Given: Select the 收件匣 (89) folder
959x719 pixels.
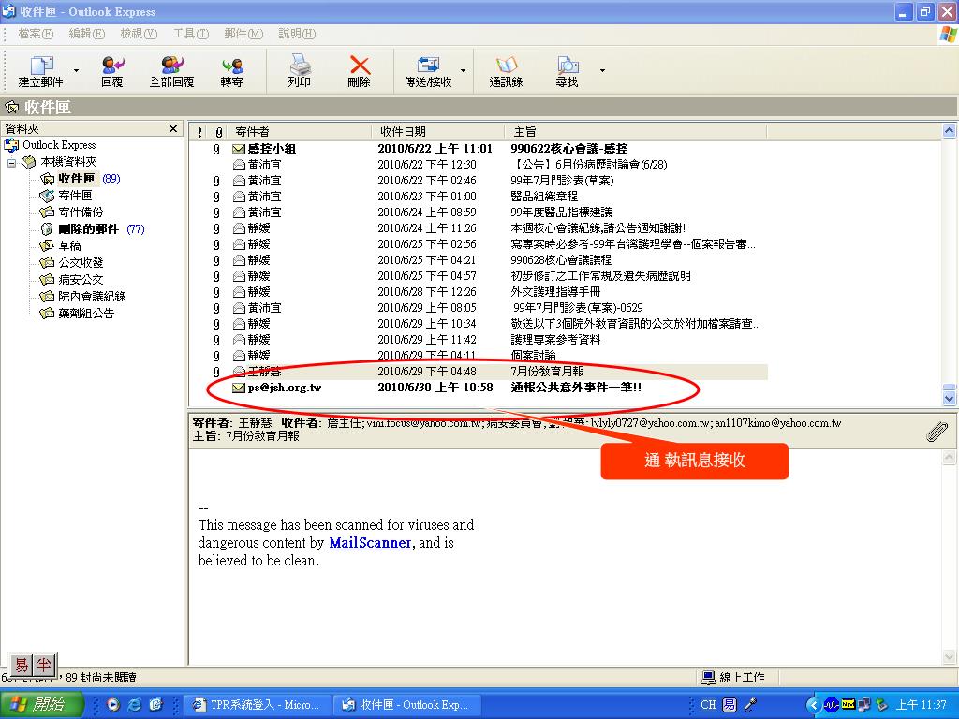Looking at the screenshot, I should (81, 179).
